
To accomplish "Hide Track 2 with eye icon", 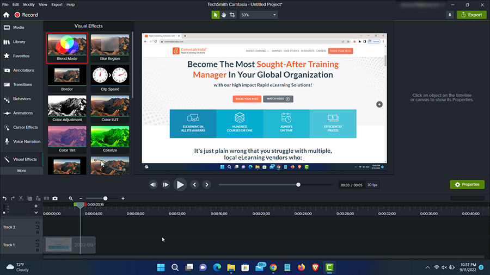I will pyautogui.click(x=38, y=223).
